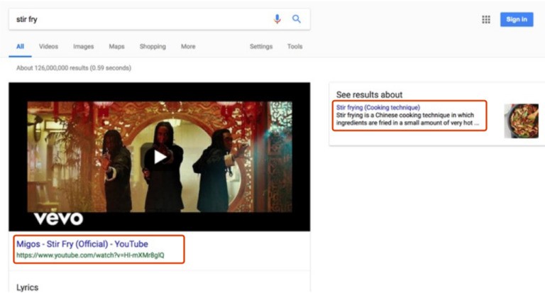Open 'Migos - Stir Fry (Official) - YouTube' link
Viewport: 545px width, 293px height.
coord(82,243)
